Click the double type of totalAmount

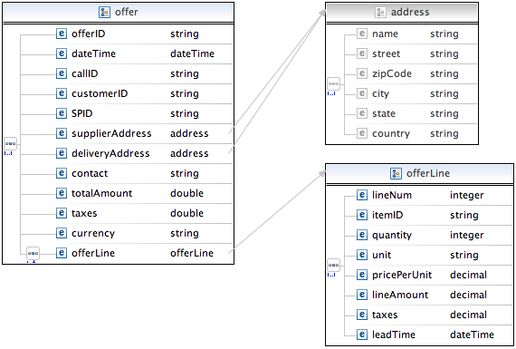click(x=186, y=193)
